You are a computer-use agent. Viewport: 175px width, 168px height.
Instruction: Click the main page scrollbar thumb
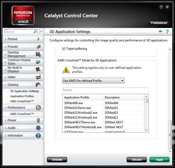tap(170, 135)
